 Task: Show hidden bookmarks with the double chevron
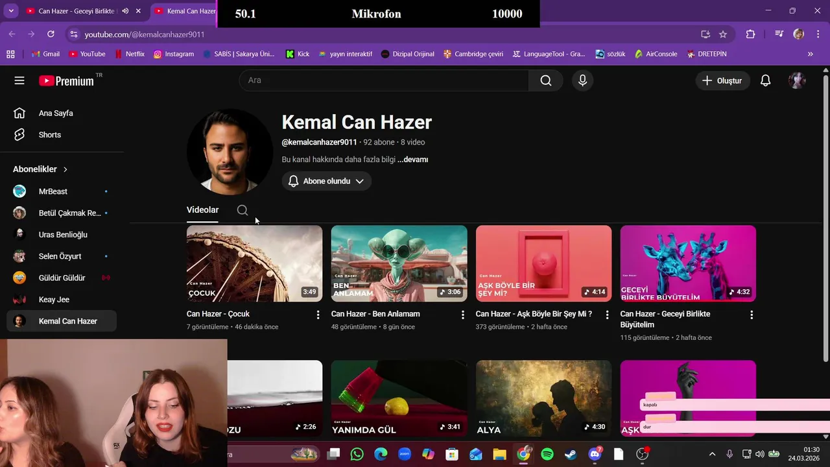coord(810,54)
